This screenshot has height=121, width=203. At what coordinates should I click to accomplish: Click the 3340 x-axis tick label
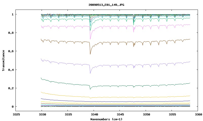tap(94, 114)
